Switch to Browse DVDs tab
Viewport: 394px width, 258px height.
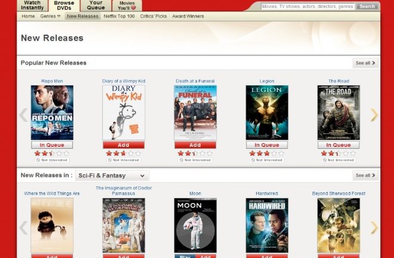point(64,5)
